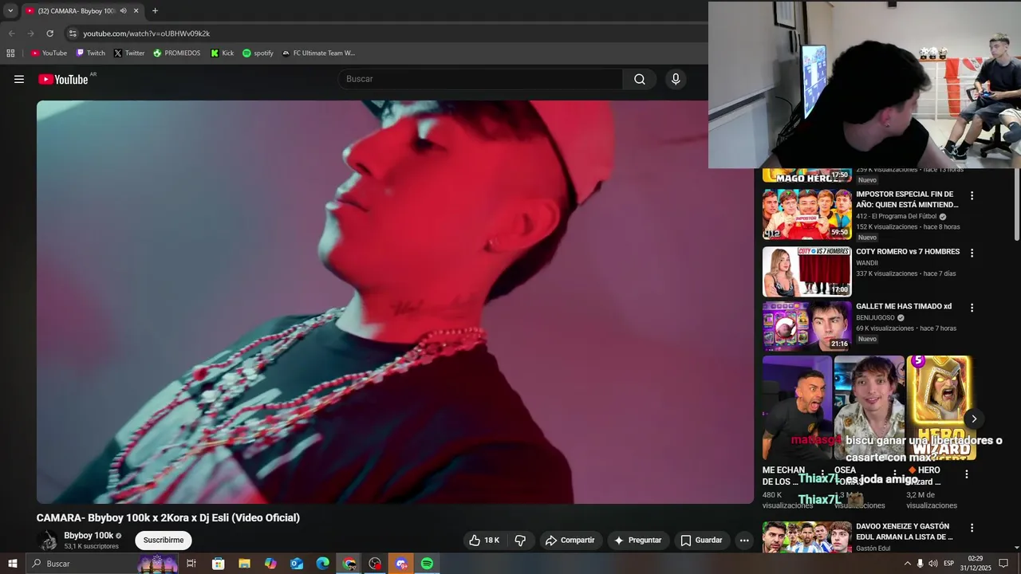Reload the page in Chrome
This screenshot has height=574, width=1021.
pos(49,33)
